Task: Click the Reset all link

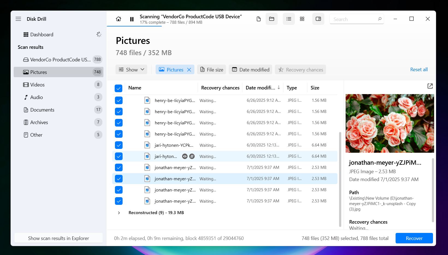Action: (x=419, y=70)
